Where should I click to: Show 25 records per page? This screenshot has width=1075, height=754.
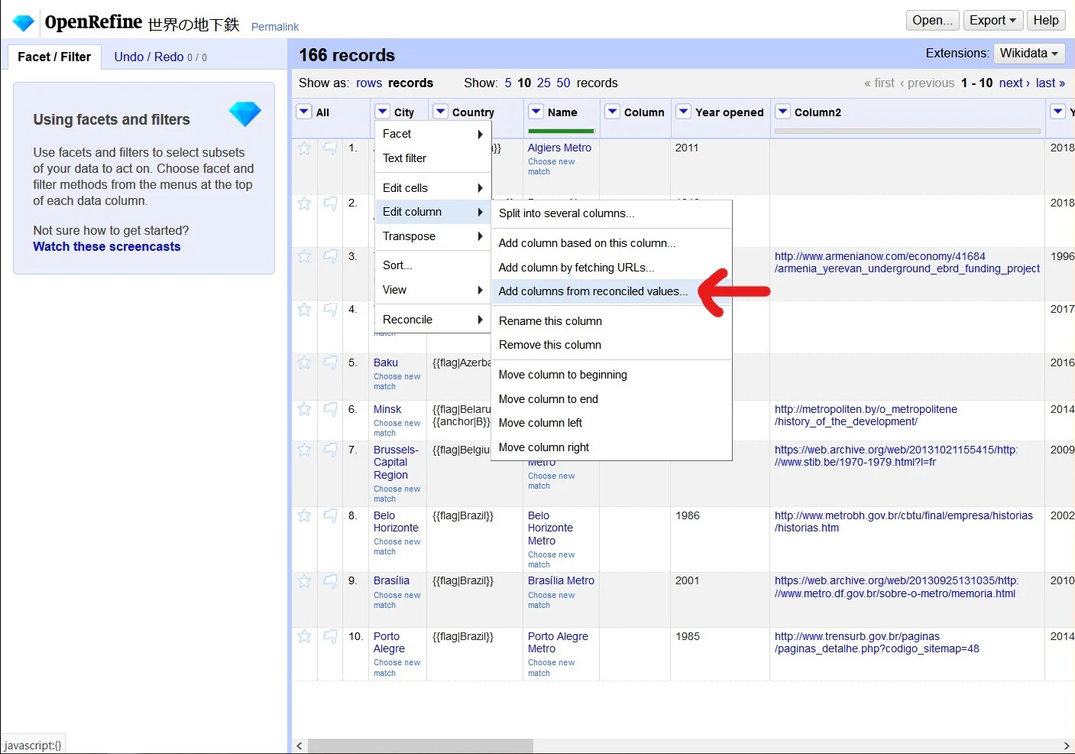pyautogui.click(x=544, y=83)
